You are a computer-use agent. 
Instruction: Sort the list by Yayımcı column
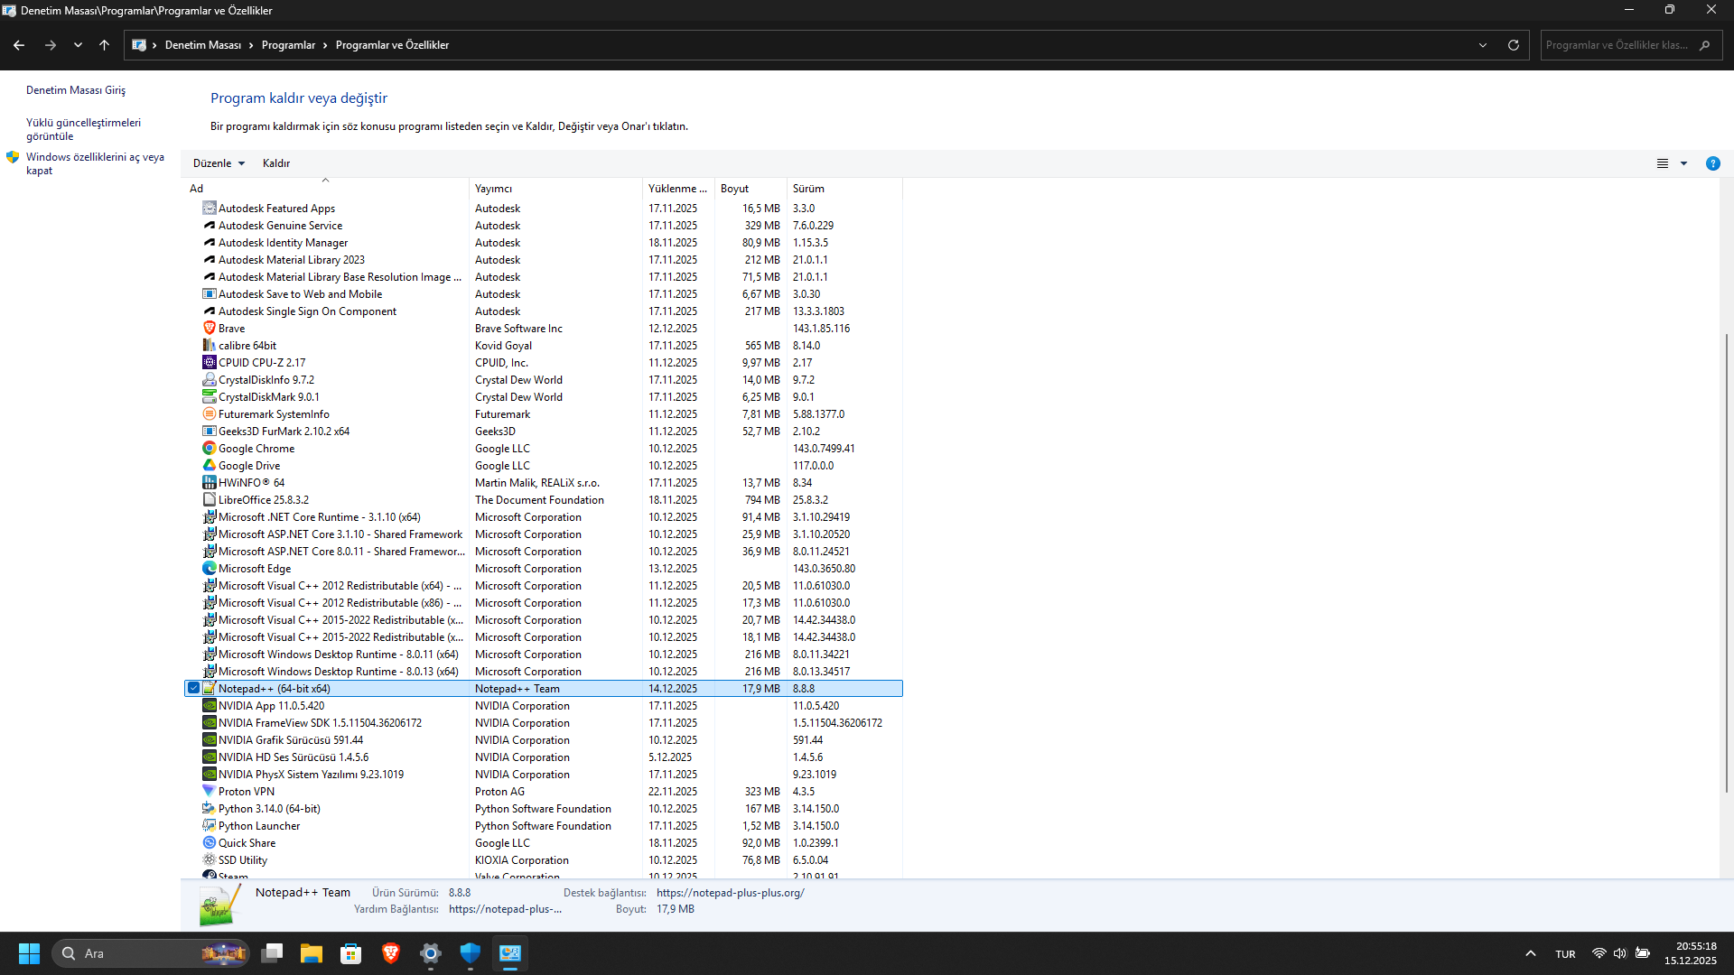pyautogui.click(x=555, y=189)
